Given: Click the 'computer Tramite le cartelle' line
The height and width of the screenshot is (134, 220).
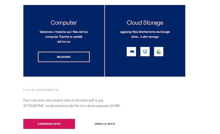Looking at the screenshot, I should point(64,37).
